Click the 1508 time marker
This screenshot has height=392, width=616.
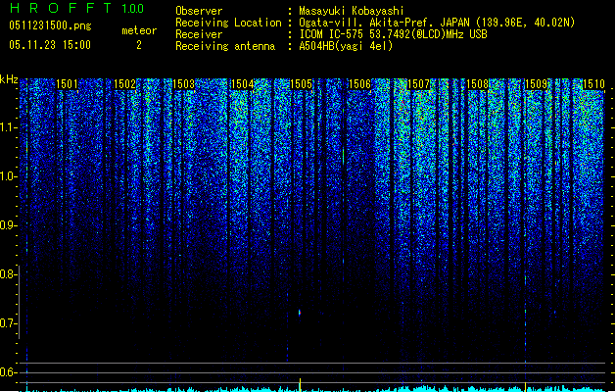point(477,83)
